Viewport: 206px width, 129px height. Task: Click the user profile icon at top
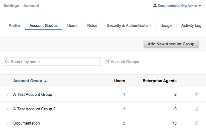point(155,6)
